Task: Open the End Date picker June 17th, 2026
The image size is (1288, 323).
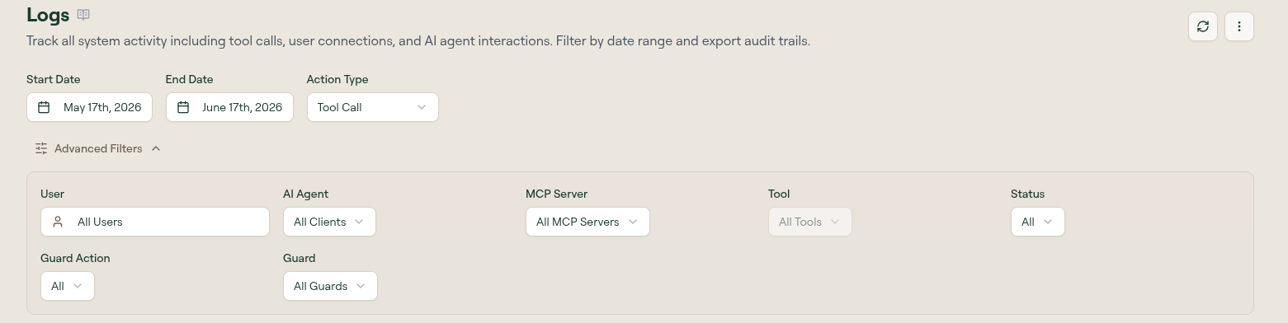Action: (x=229, y=107)
